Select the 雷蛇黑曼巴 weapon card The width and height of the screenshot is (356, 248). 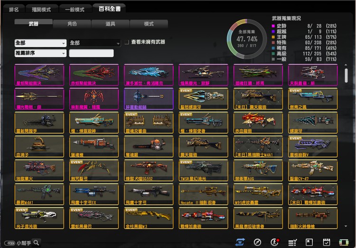tap(94, 218)
